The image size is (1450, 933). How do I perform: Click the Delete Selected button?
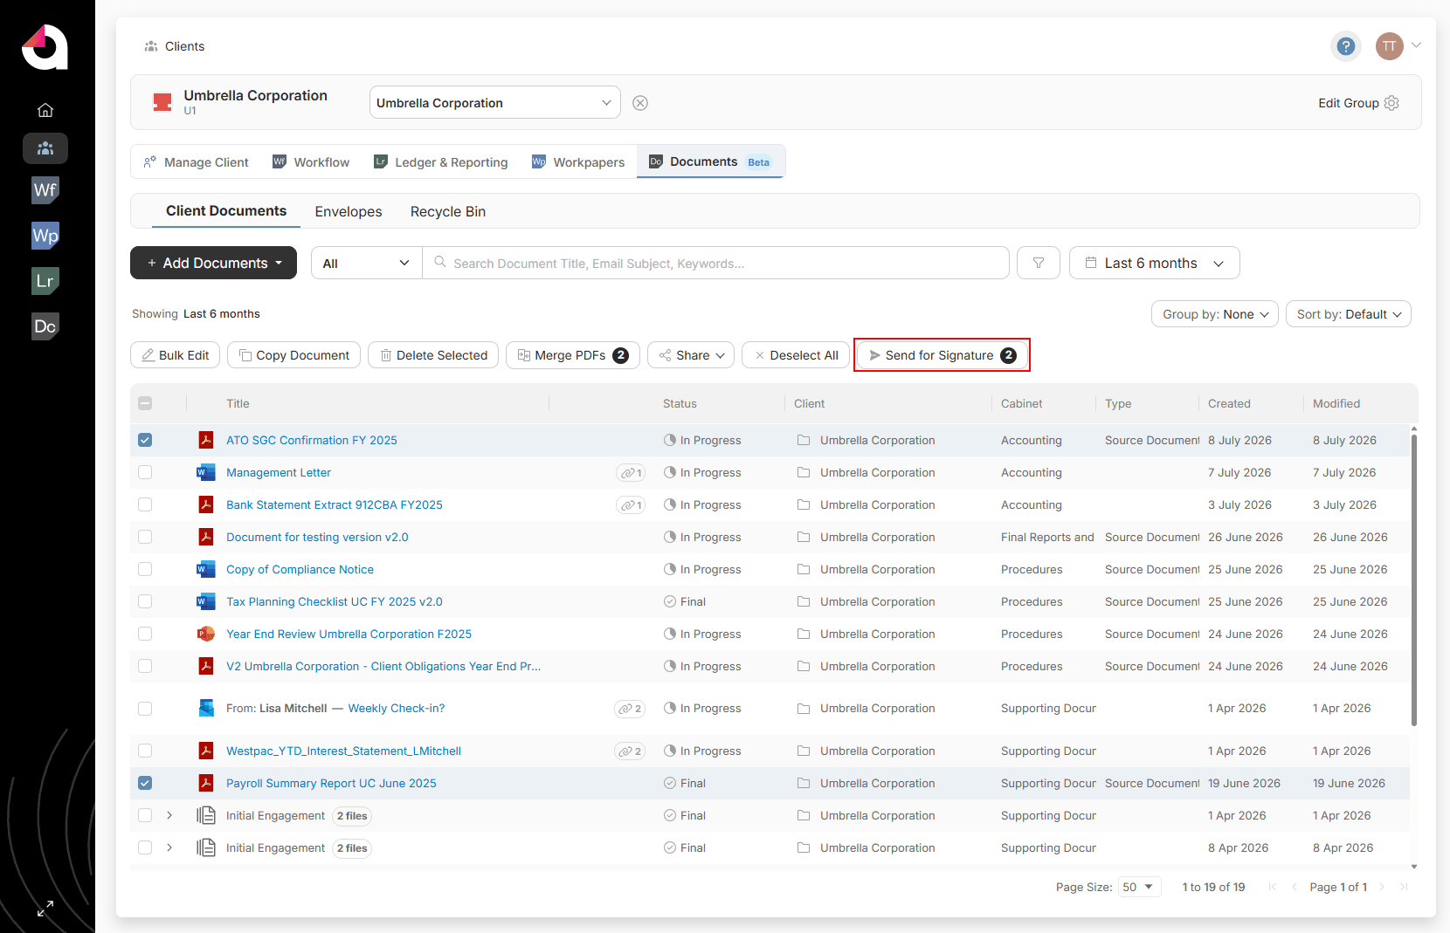pos(433,355)
